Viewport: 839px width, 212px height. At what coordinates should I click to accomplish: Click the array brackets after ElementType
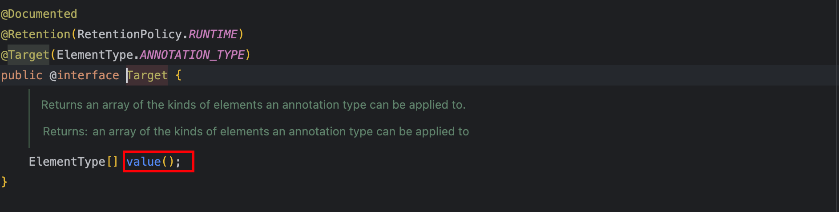[x=112, y=162]
